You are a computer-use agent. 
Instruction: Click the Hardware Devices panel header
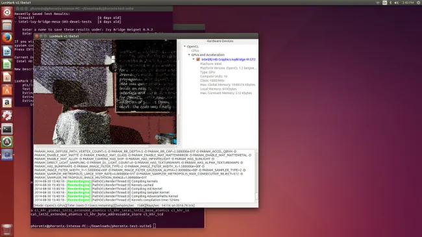tap(220, 41)
